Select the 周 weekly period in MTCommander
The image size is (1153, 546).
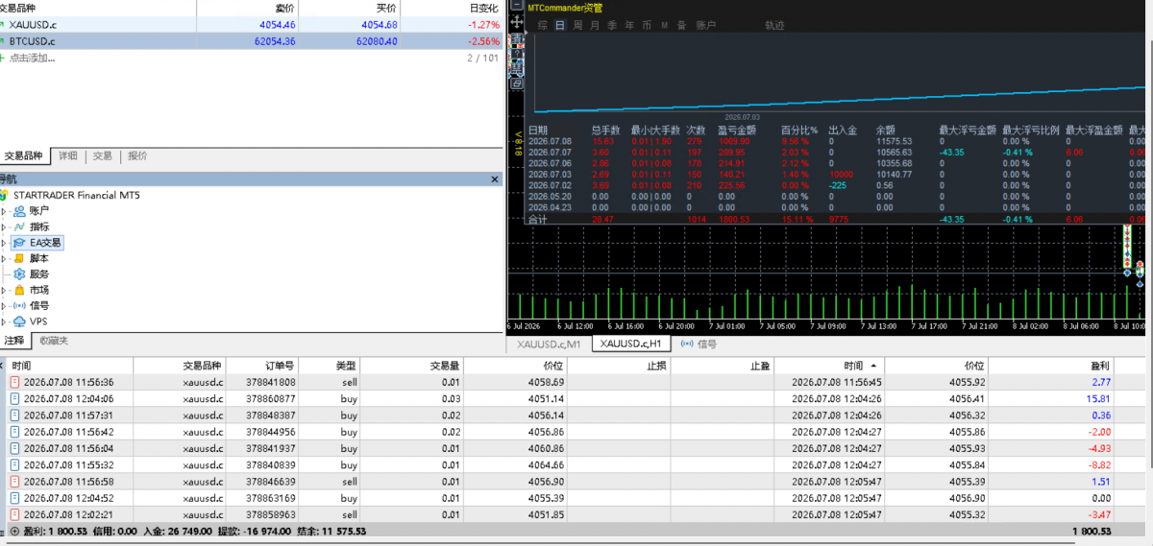tap(577, 25)
